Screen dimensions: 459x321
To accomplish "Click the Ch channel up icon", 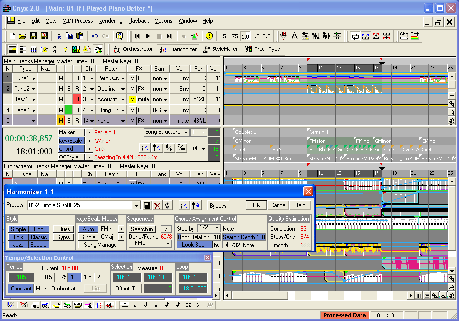I will (x=404, y=36).
